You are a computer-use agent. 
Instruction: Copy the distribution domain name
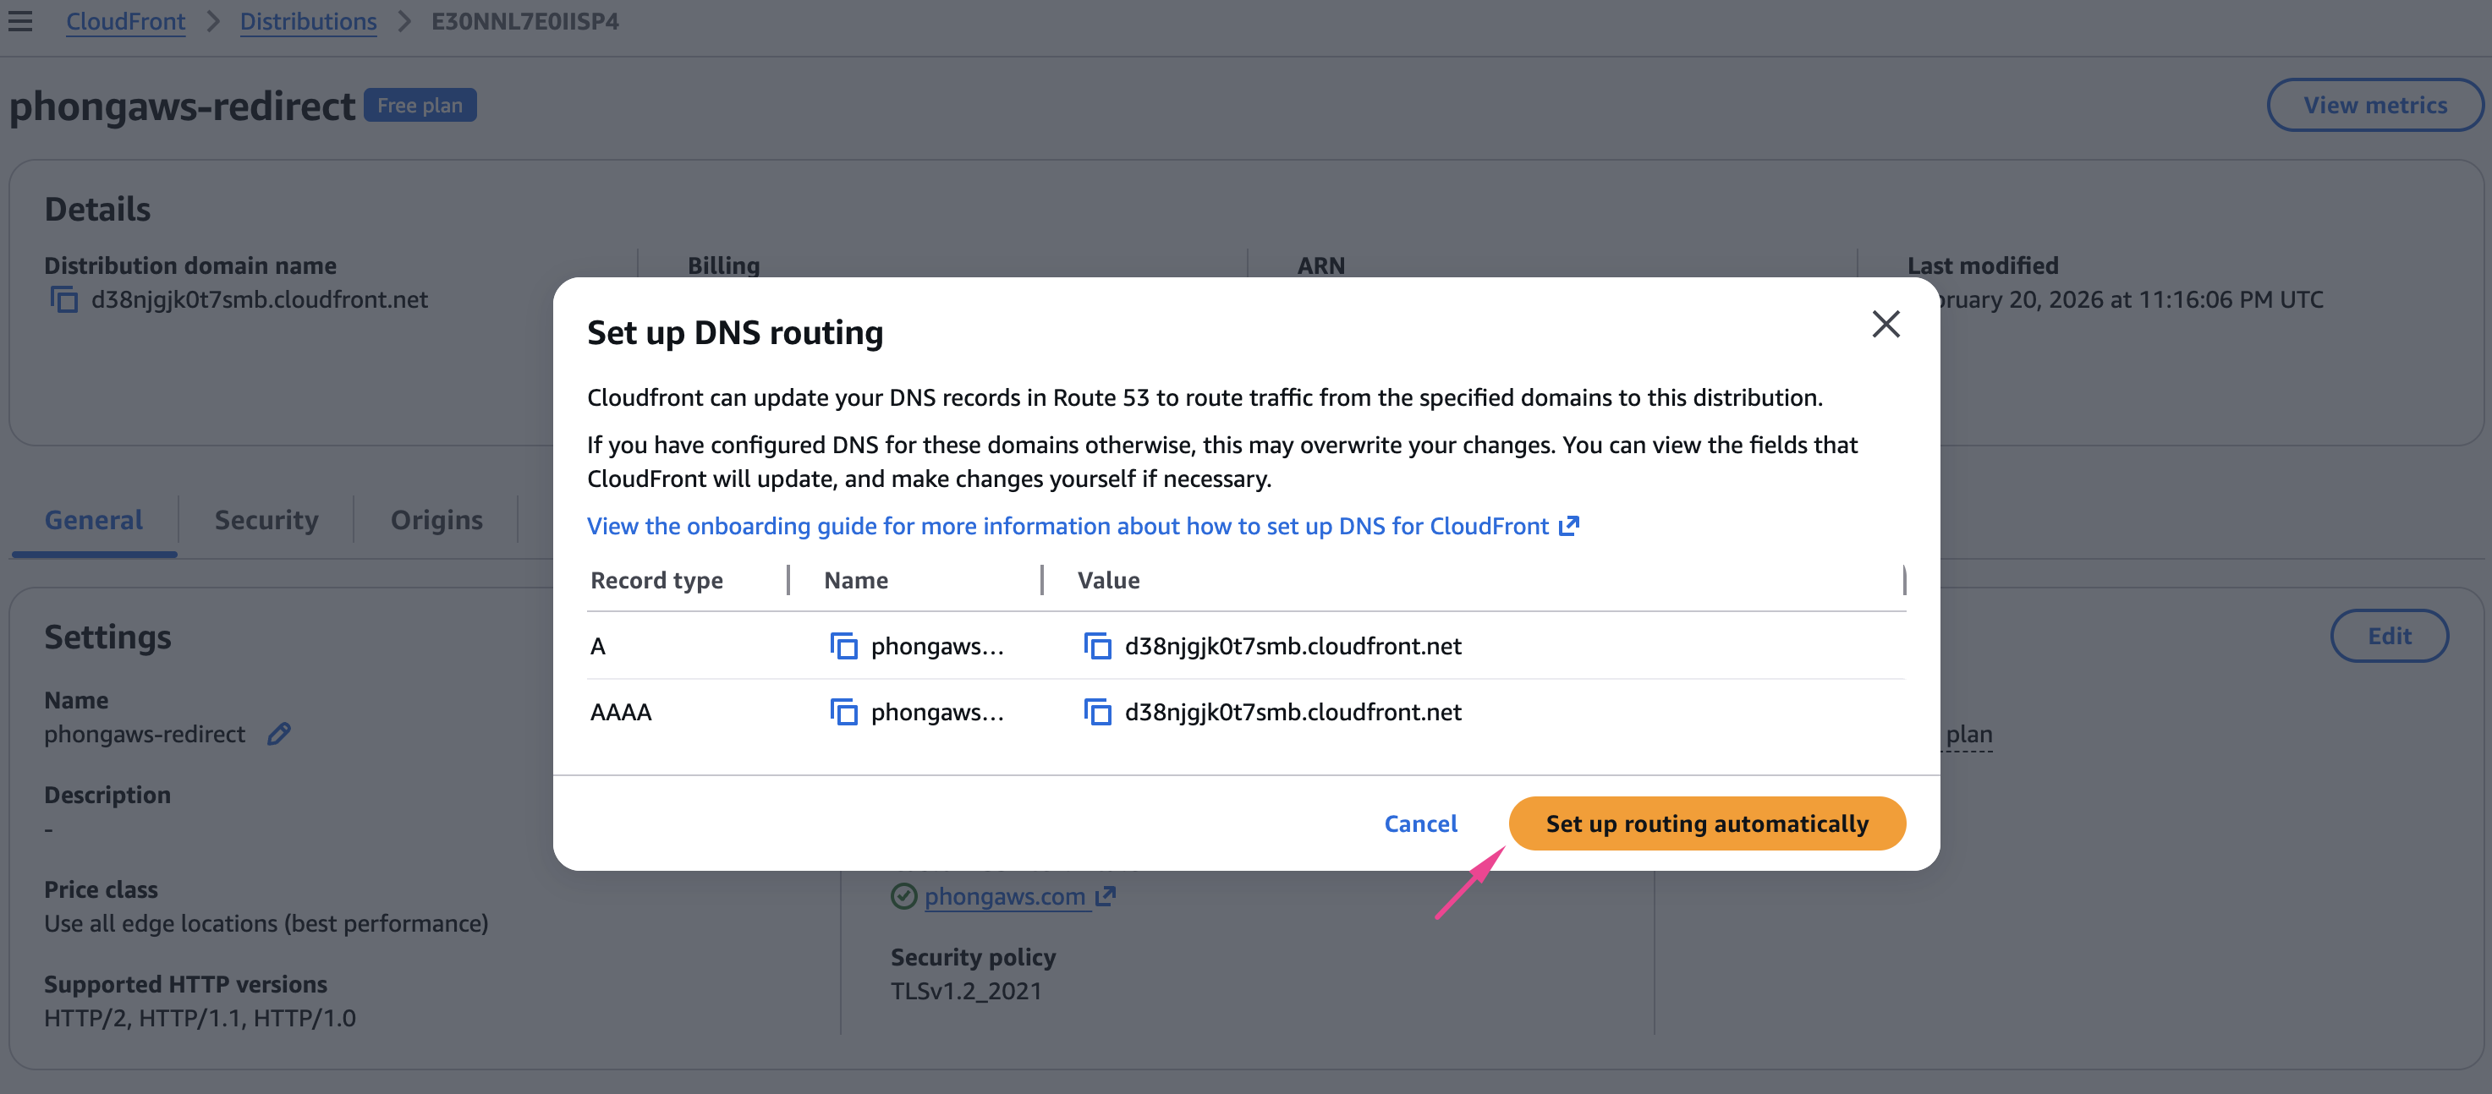(63, 300)
